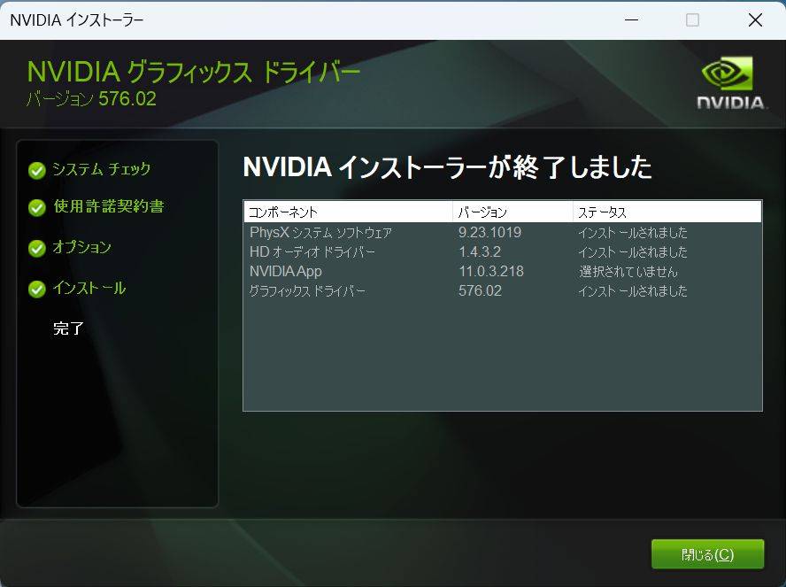This screenshot has height=587, width=786.
Task: Click the 閉じる(C) button
Action: click(x=707, y=554)
